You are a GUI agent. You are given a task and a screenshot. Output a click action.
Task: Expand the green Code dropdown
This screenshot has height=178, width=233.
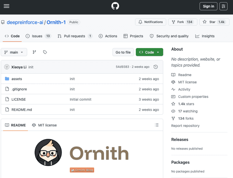(149, 52)
